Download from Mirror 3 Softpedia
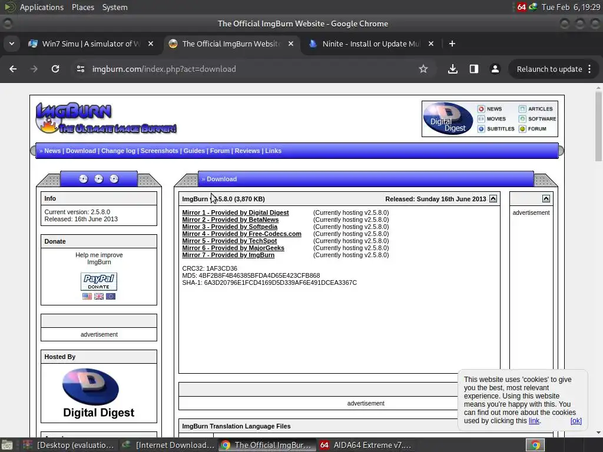 tap(230, 227)
